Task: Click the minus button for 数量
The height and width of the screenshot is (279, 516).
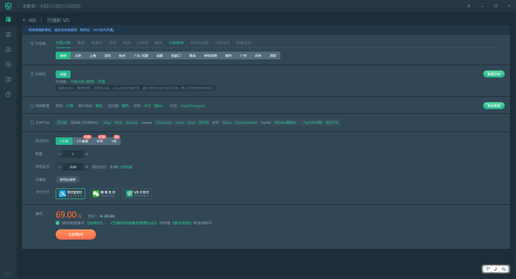Action: coord(59,154)
